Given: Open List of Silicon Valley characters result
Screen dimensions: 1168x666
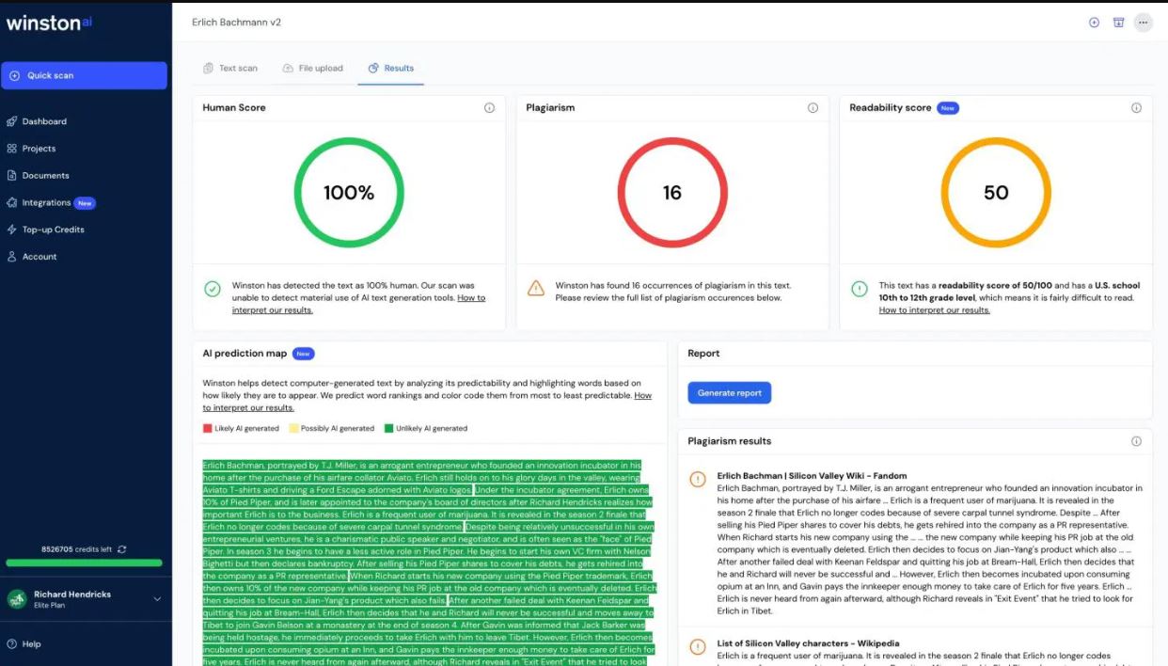Looking at the screenshot, I should (x=808, y=643).
